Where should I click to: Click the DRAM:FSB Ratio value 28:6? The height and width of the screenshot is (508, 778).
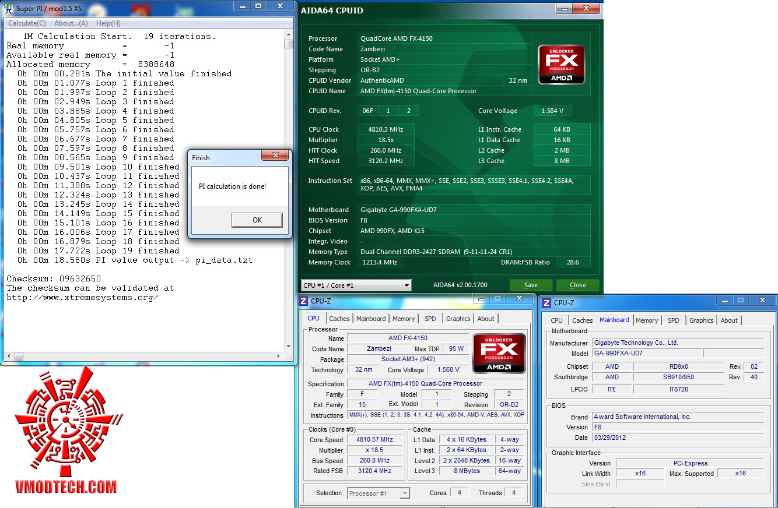pos(573,262)
